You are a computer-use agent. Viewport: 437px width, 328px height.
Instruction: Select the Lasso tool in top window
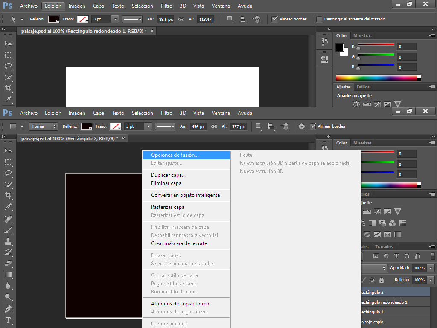(8, 66)
